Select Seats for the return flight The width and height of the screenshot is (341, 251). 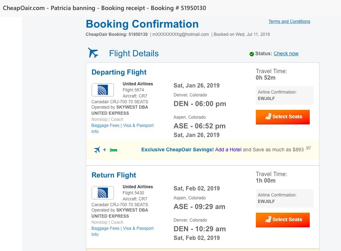pos(283,220)
